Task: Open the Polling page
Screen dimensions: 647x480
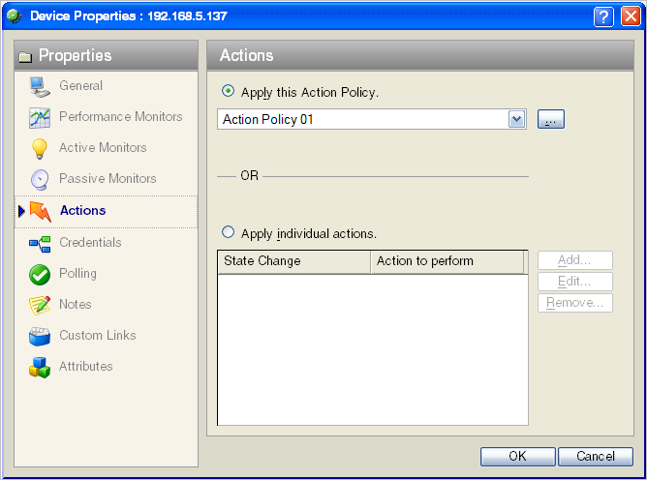Action: point(77,274)
